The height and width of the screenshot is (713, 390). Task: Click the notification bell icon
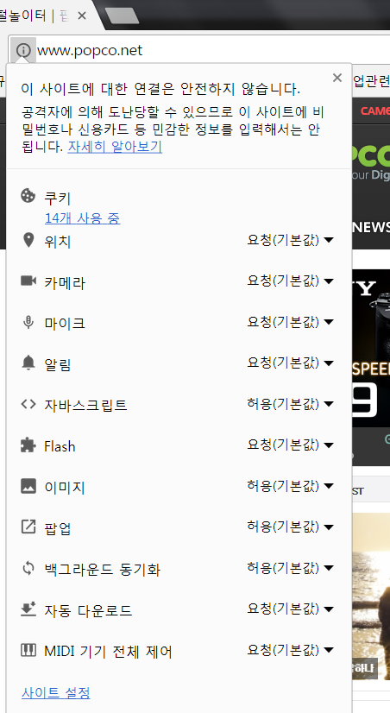pyautogui.click(x=28, y=363)
